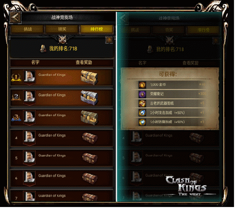Click the helmet icon beside 我的排名:718
Screen dimensions: 235x208
click(x=43, y=49)
